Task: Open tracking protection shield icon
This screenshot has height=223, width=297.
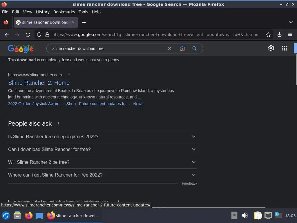Action: [39, 35]
